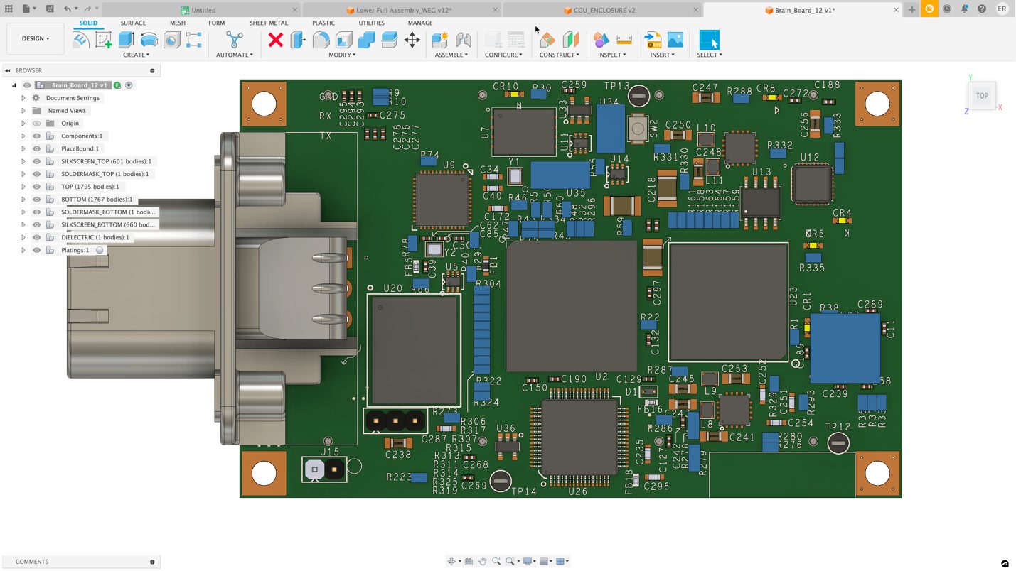Screen dimensions: 1016x571
Task: Toggle visibility of the BOTTOM component
Action: click(36, 200)
